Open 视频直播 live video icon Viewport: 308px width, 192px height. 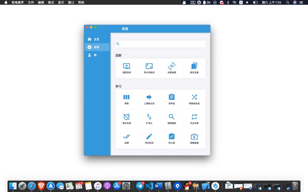194,137
